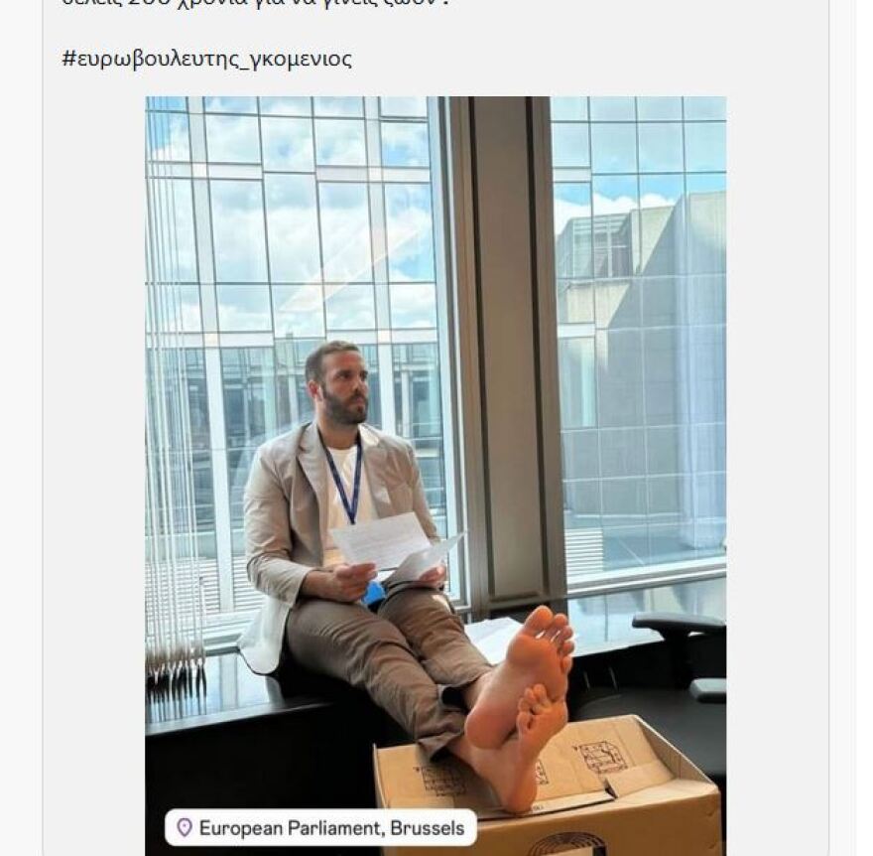The height and width of the screenshot is (856, 873).
Task: Click the beige blazer the man wears
Action: click(x=284, y=535)
